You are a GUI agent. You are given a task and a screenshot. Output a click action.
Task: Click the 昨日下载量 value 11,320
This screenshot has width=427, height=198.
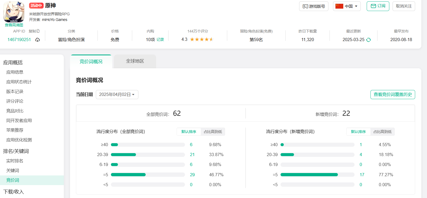click(308, 39)
